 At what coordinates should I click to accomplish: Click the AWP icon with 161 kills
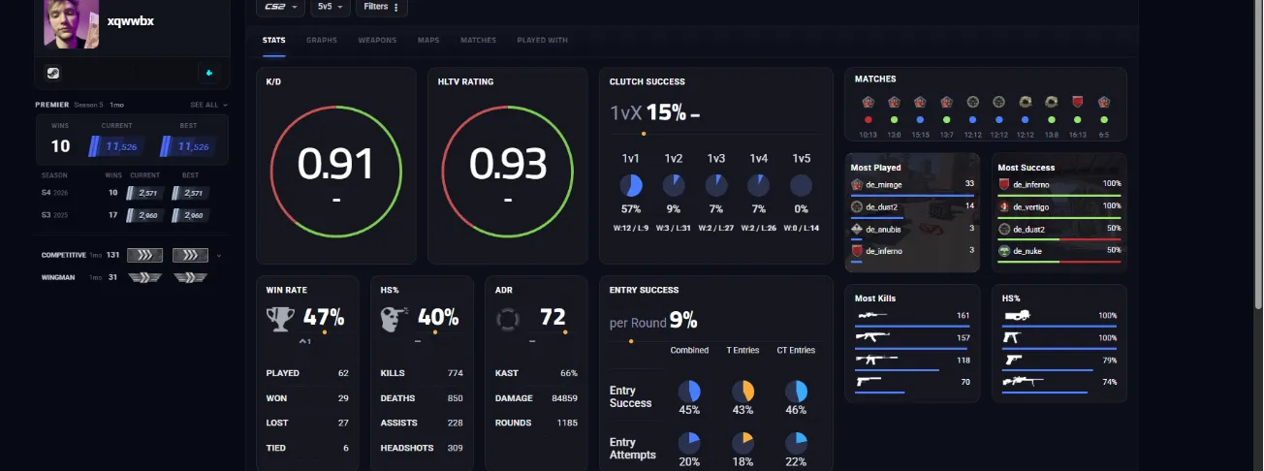click(871, 316)
